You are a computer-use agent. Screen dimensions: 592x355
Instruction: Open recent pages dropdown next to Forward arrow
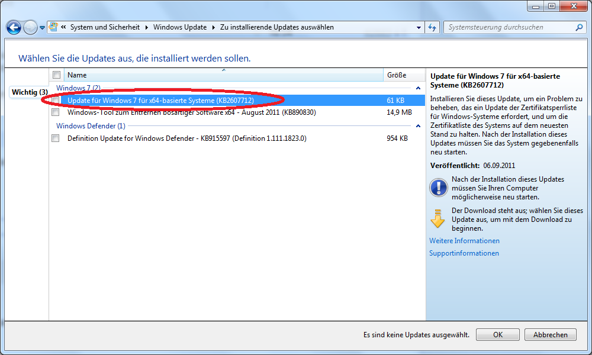(42, 28)
